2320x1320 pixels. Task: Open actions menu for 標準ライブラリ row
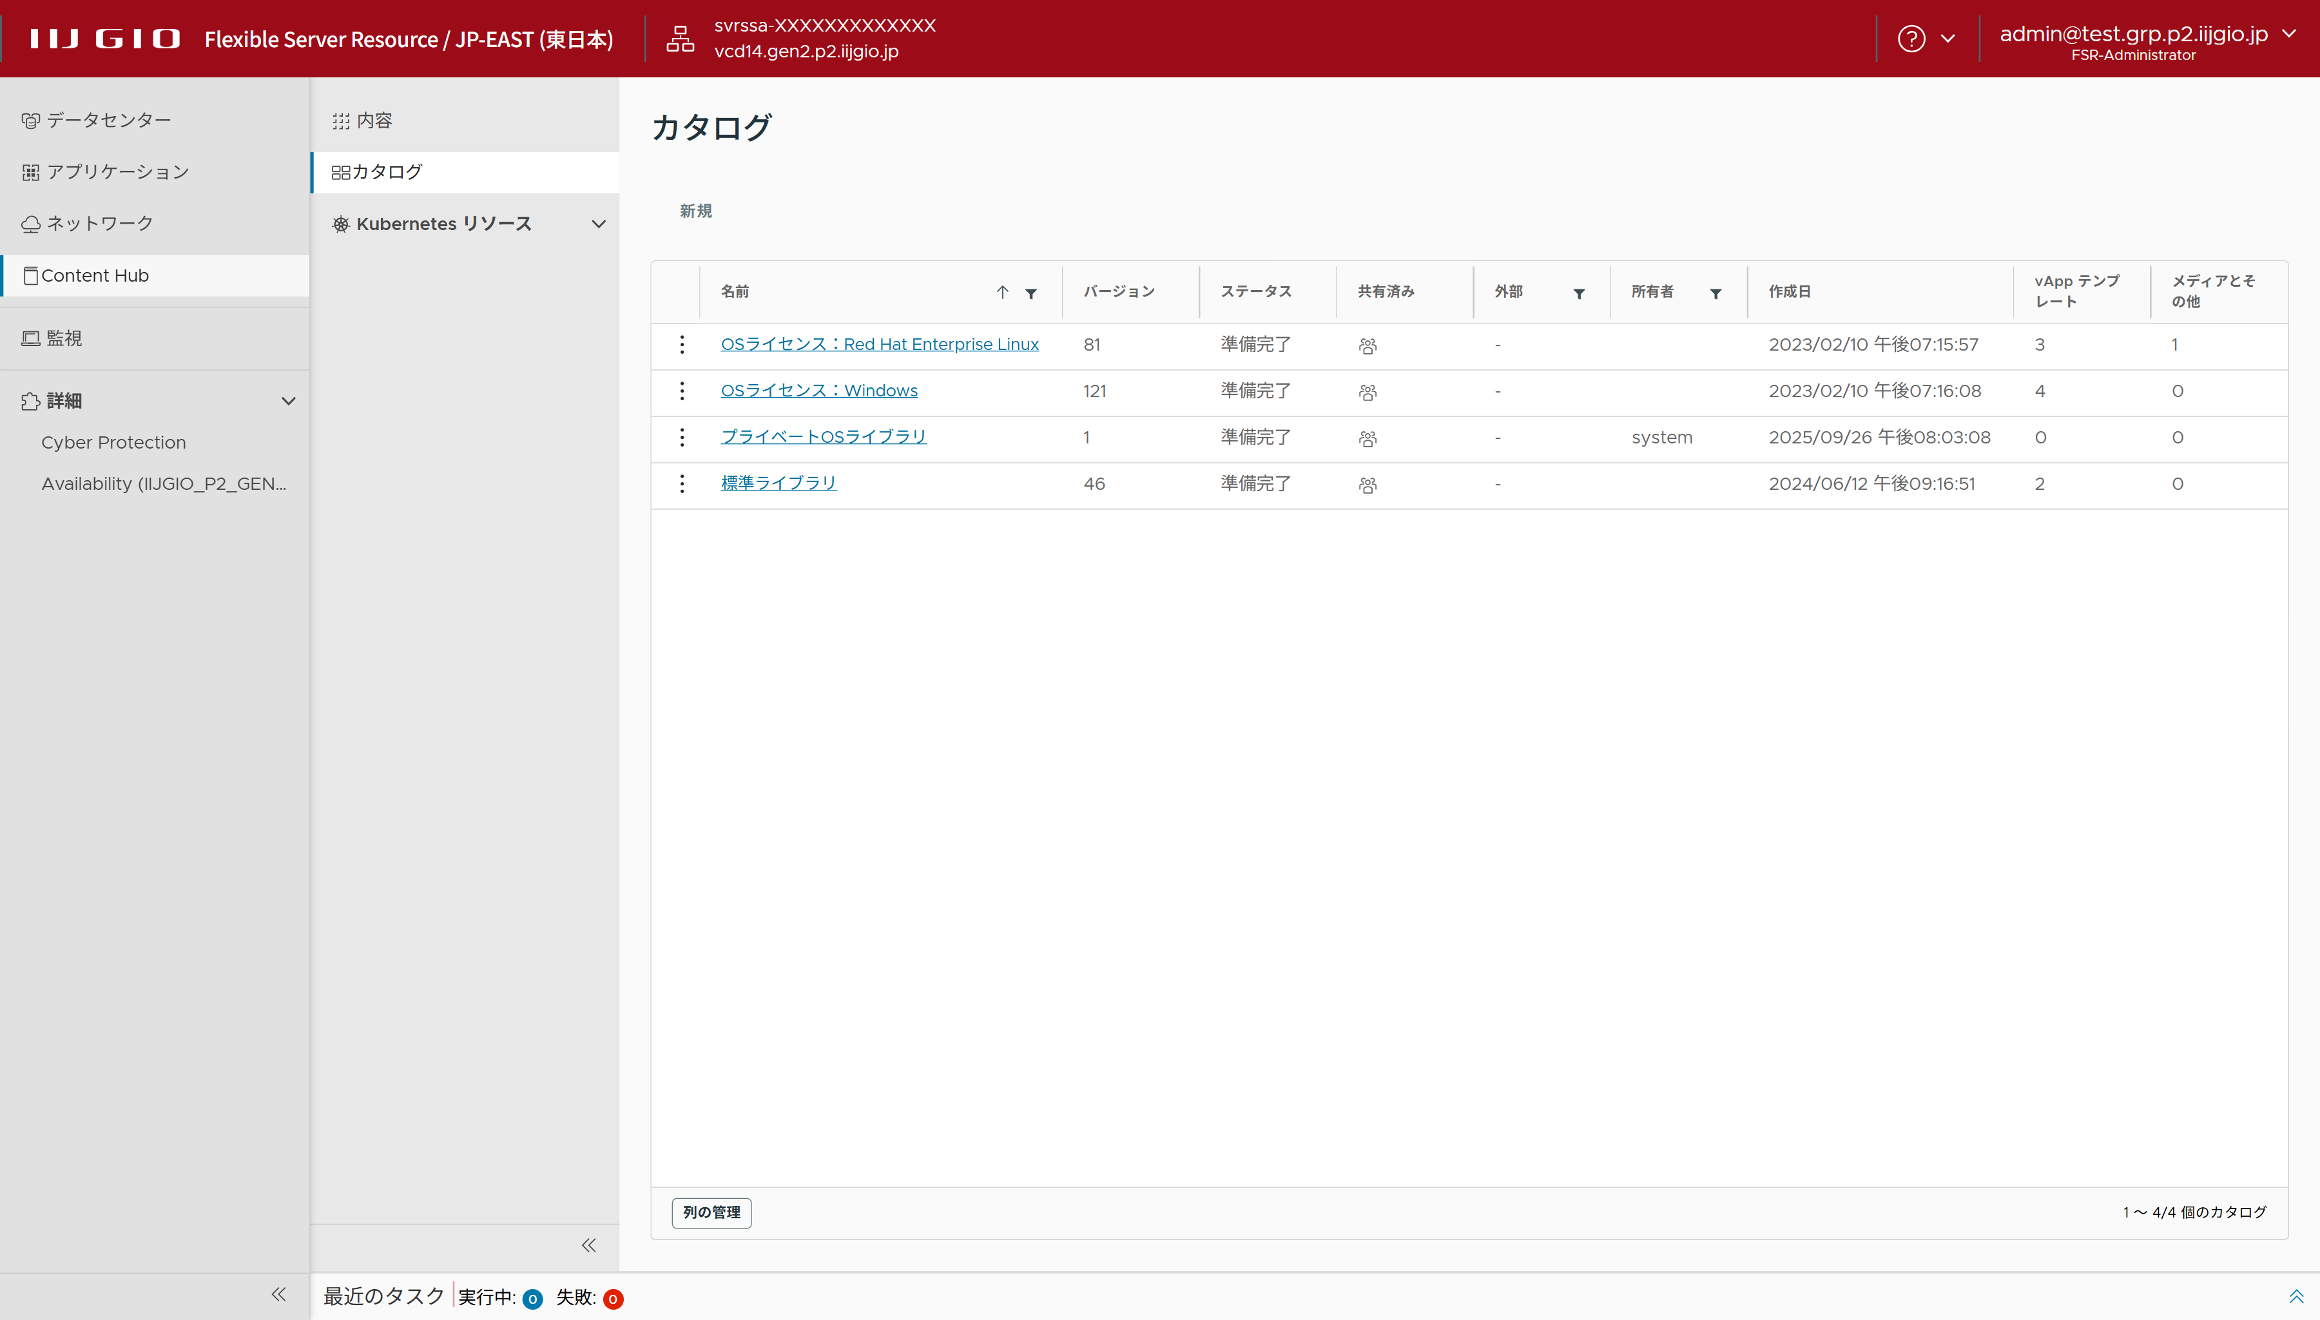[682, 484]
